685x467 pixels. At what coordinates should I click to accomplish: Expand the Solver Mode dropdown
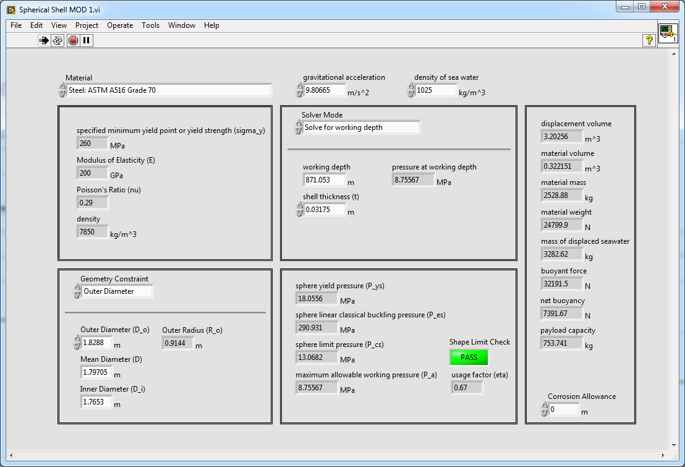click(x=361, y=127)
